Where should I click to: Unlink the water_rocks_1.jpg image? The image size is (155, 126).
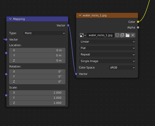pyautogui.click(x=133, y=35)
